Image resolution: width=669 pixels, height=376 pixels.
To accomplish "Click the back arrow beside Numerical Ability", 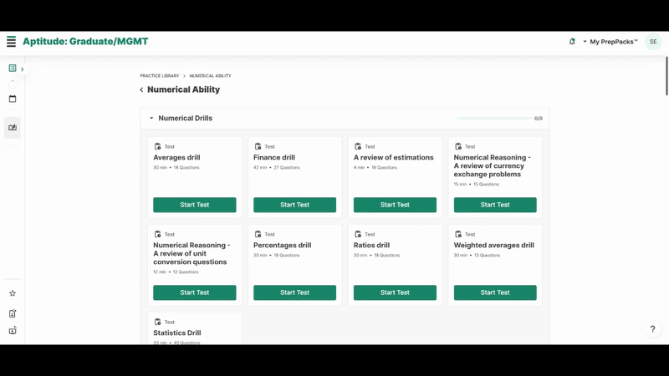I will [141, 90].
